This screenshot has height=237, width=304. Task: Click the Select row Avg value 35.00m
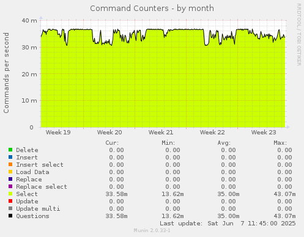(228, 194)
